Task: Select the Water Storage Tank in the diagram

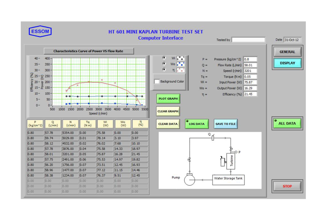Action: click(228, 180)
